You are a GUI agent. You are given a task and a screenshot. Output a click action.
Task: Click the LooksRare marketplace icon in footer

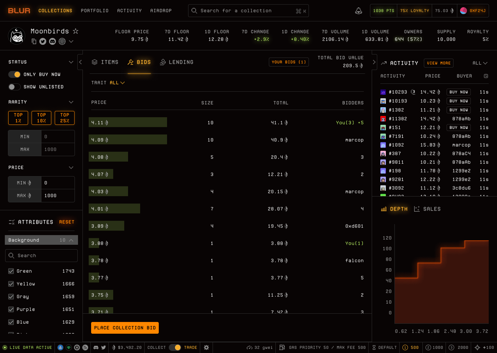[69, 347]
